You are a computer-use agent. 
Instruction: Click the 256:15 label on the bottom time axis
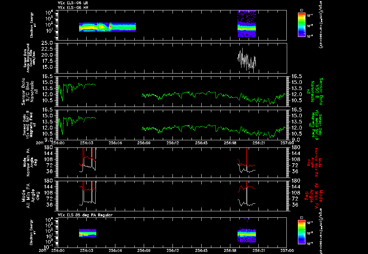(201, 250)
